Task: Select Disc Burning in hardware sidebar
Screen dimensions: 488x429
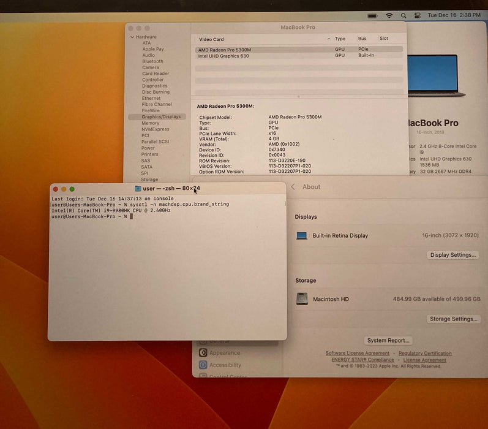Action: pos(156,92)
